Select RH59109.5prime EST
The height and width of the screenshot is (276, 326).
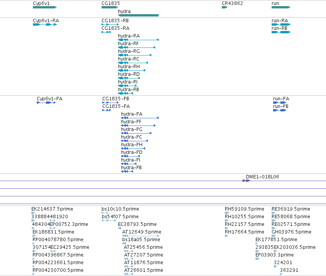tap(227, 213)
